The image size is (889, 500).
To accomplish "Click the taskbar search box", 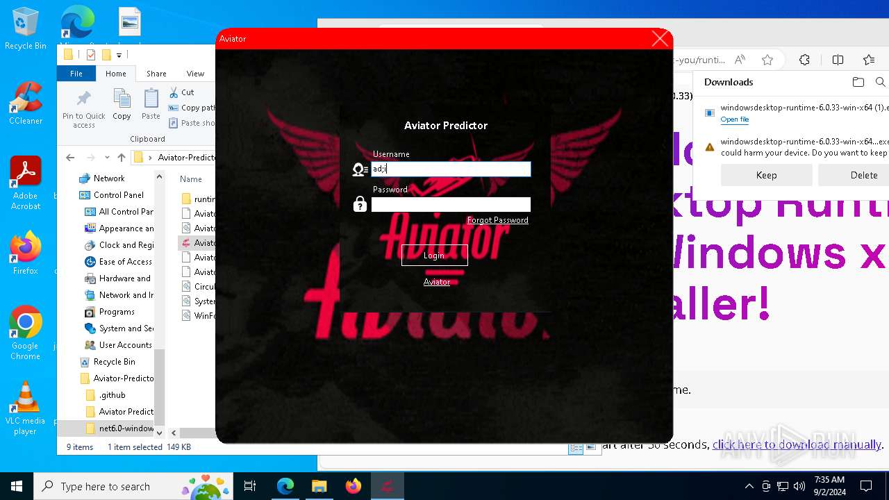I will click(133, 486).
